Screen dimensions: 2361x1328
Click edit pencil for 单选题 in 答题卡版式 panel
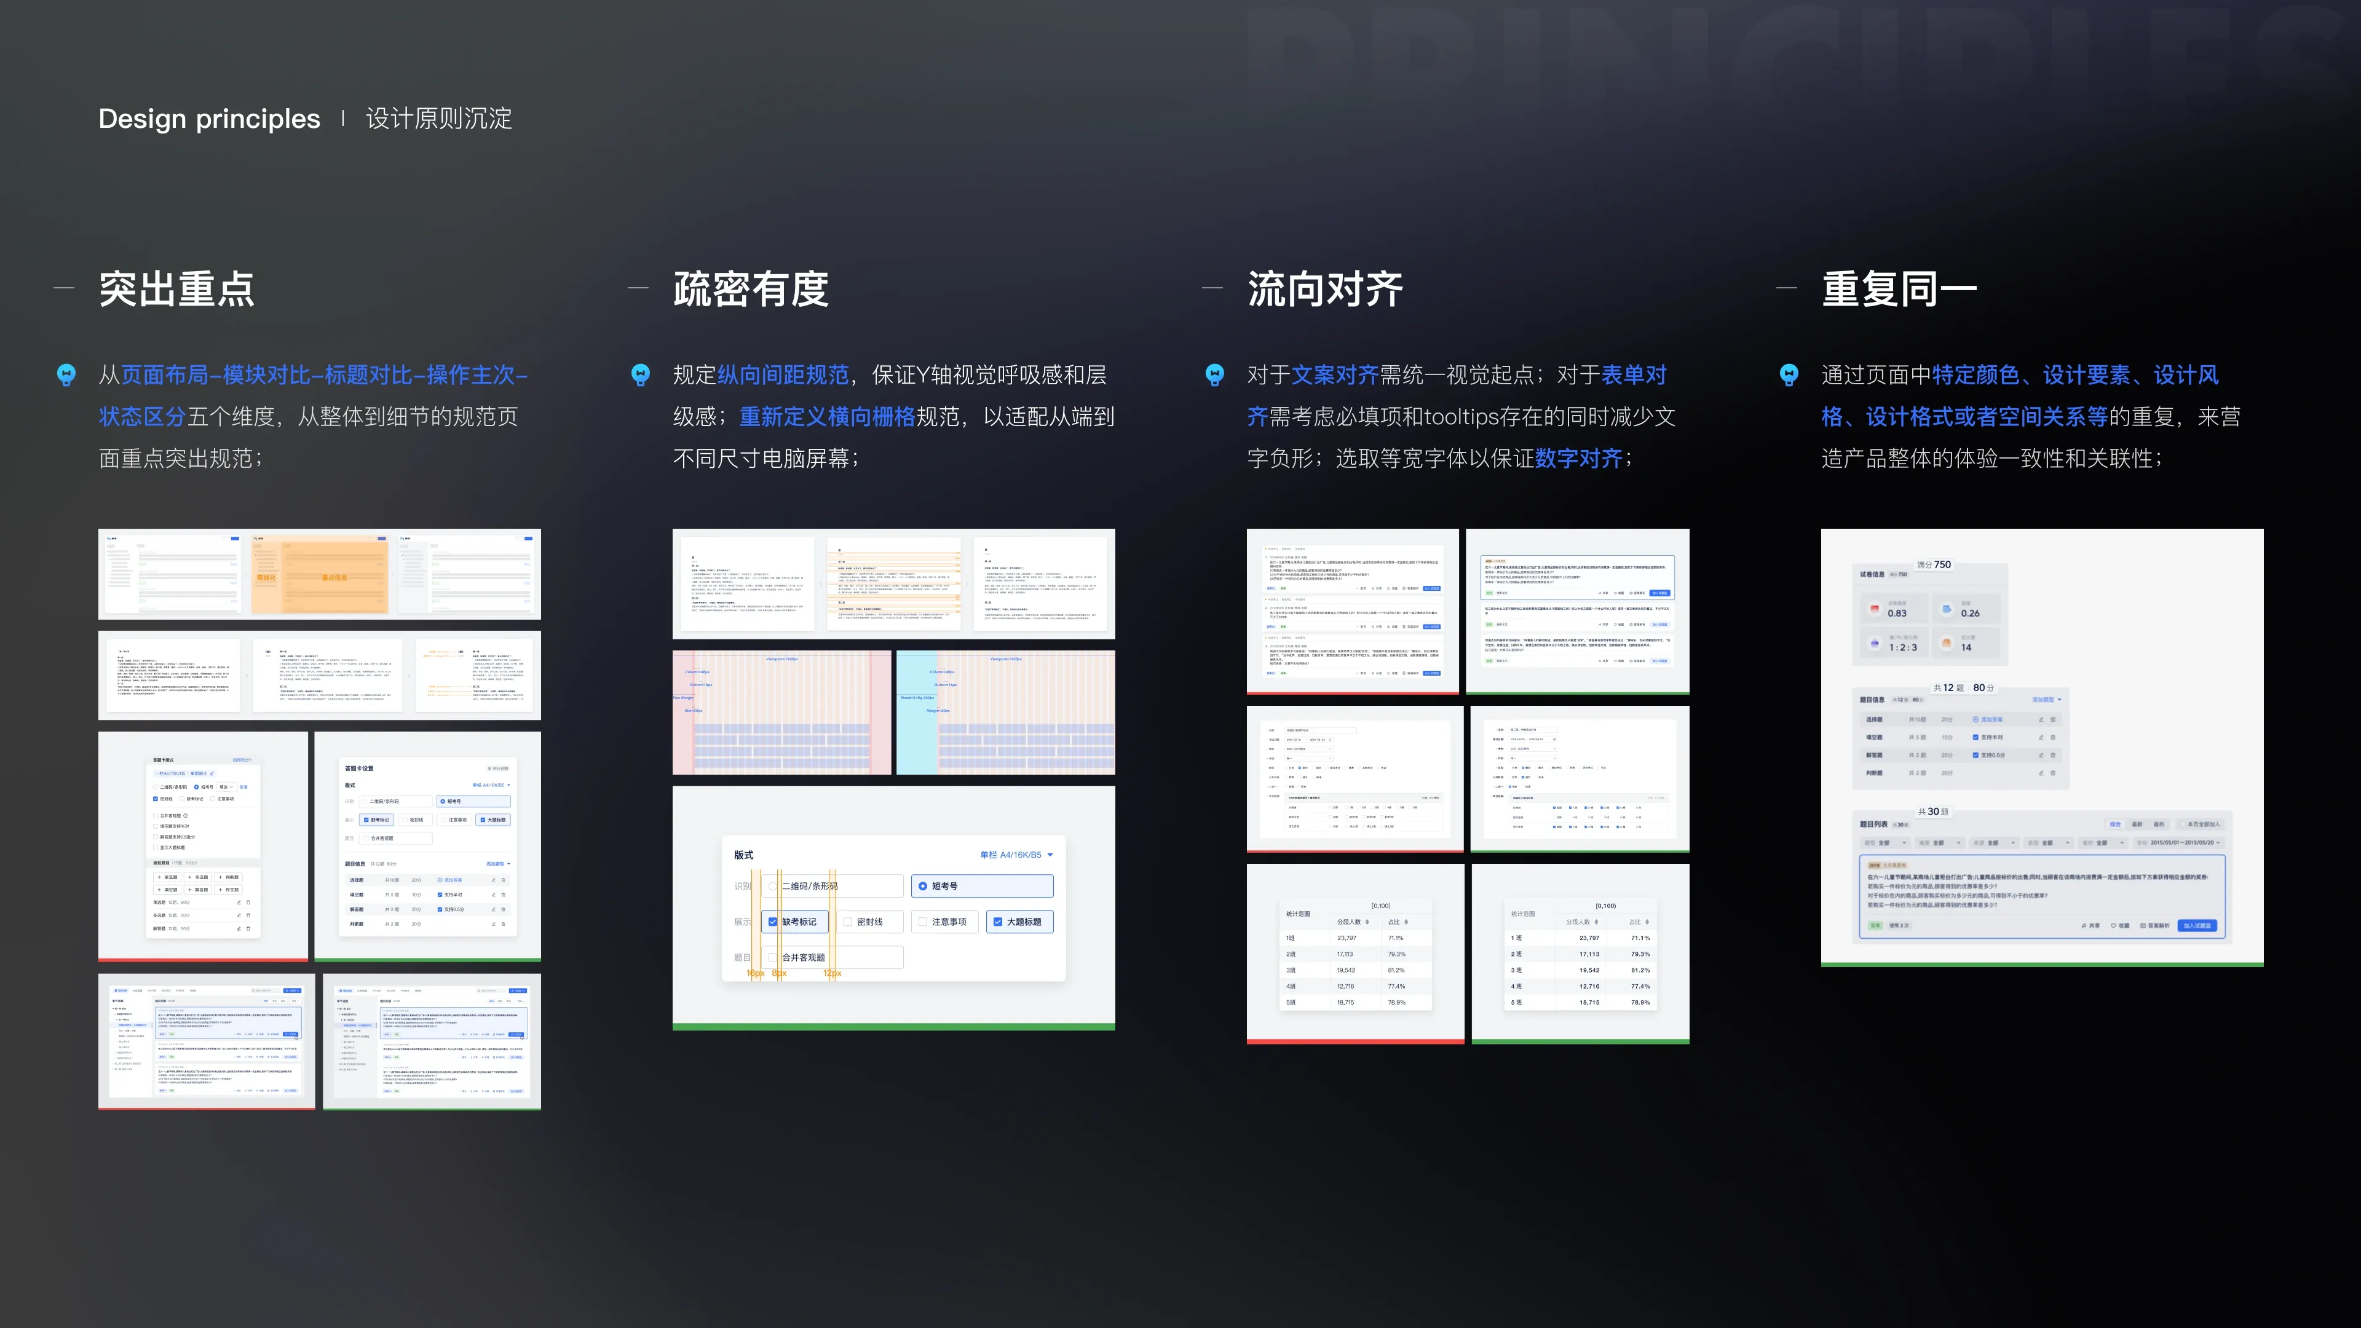(x=239, y=903)
